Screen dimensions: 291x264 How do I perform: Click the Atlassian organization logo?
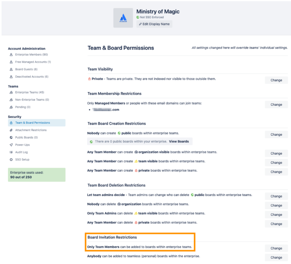pyautogui.click(x=123, y=17)
